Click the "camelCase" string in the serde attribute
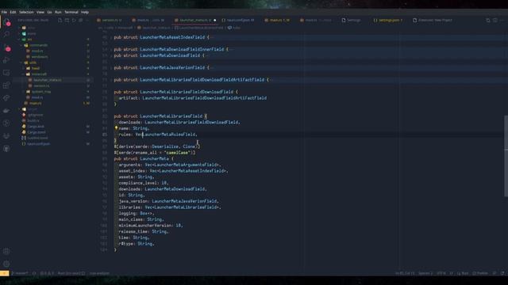Viewport: 508px width, 285px height. 177,153
